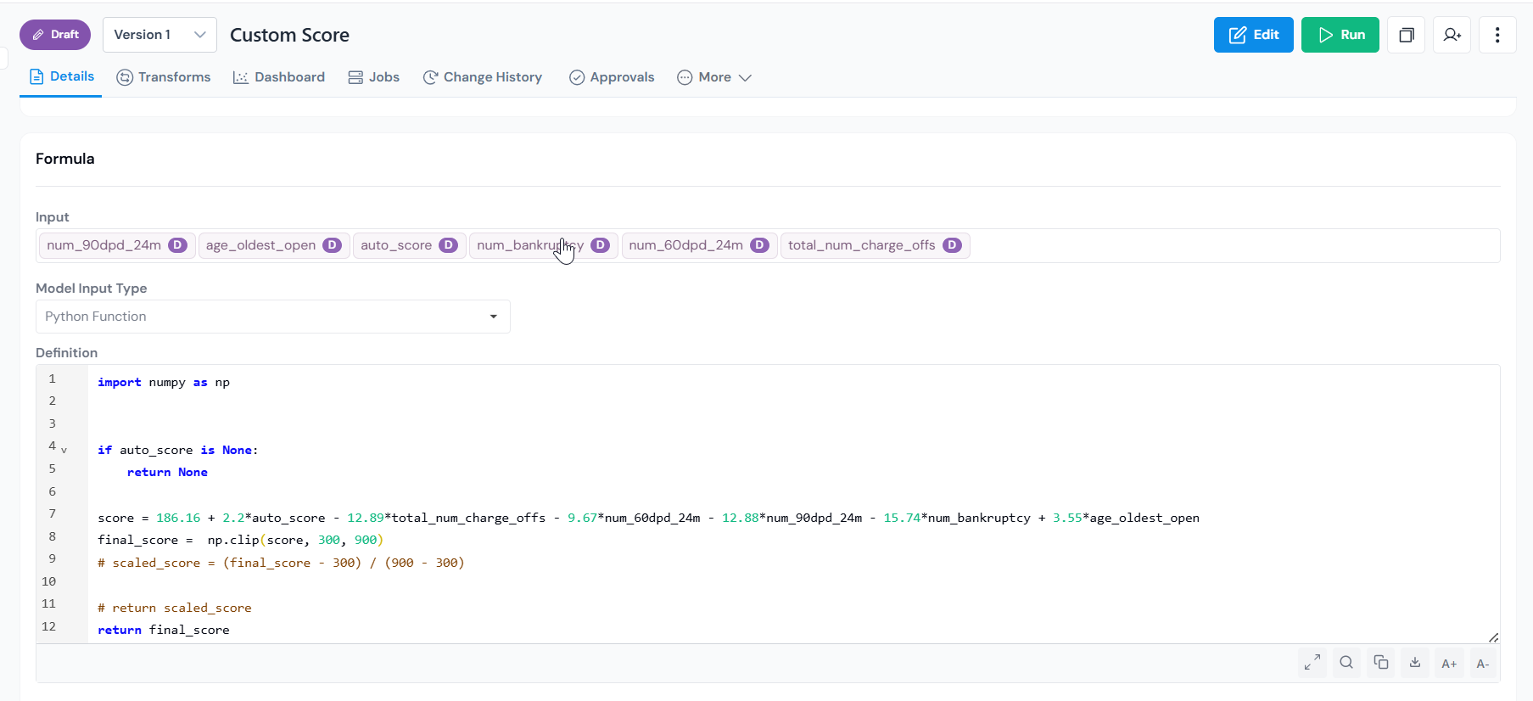
Task: Click the Draft status badge
Action: pos(55,35)
